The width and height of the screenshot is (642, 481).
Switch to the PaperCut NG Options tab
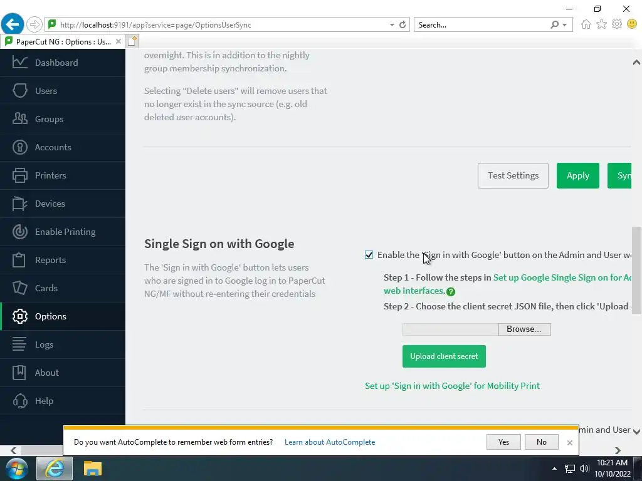click(x=62, y=42)
